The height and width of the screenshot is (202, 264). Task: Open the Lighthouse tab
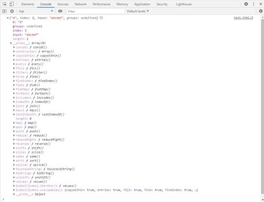[184, 4]
